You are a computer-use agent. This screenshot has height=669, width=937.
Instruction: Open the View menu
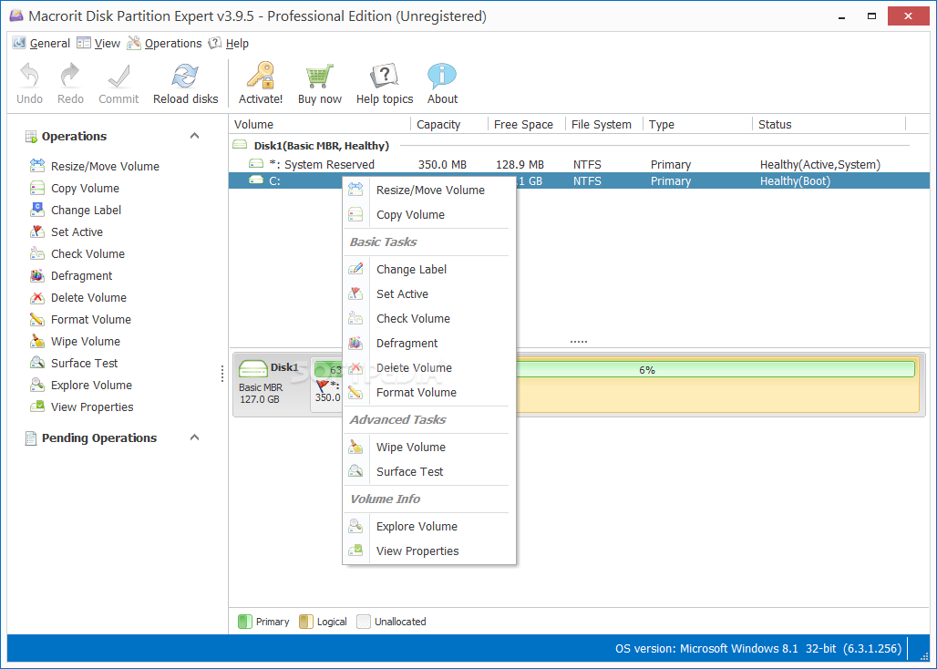click(98, 43)
